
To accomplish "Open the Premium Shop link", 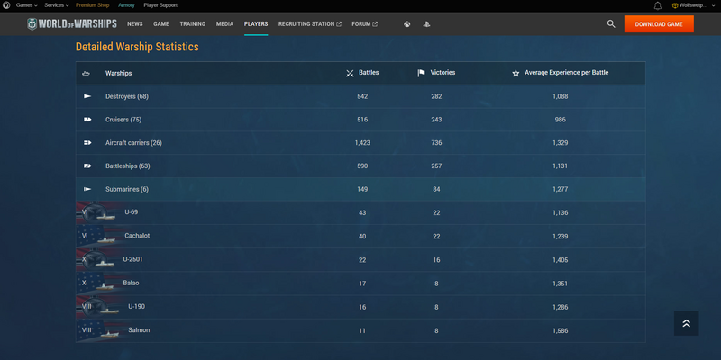I will [92, 5].
